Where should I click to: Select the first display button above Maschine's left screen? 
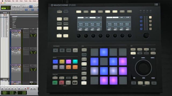click(79, 12)
